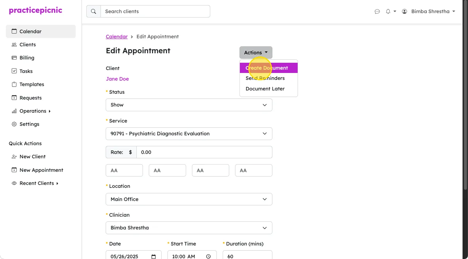Open the notifications bell icon
This screenshot has width=468, height=259.
(x=388, y=11)
